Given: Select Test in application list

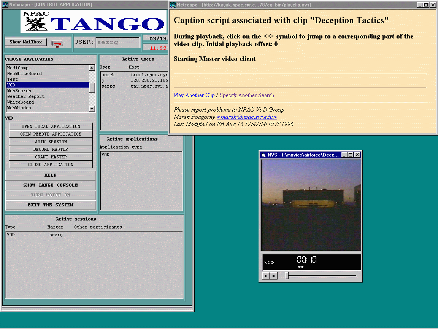Looking at the screenshot, I should (x=48, y=79).
